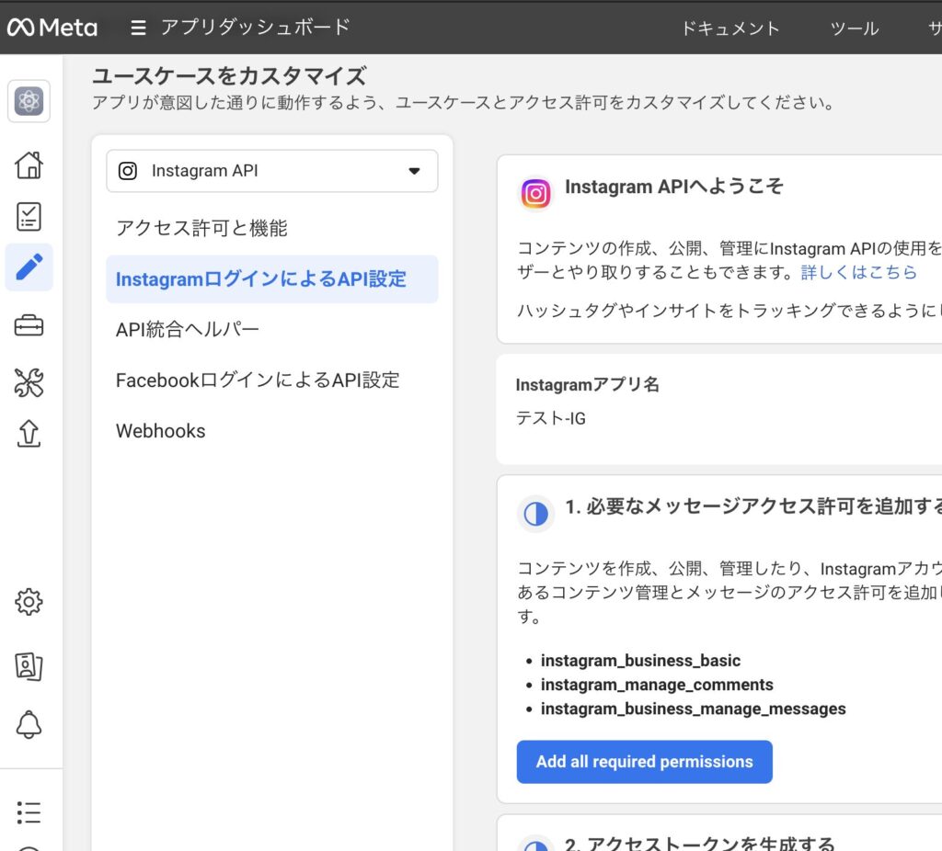Open the ツール menu in header
The width and height of the screenshot is (942, 851).
tap(855, 28)
